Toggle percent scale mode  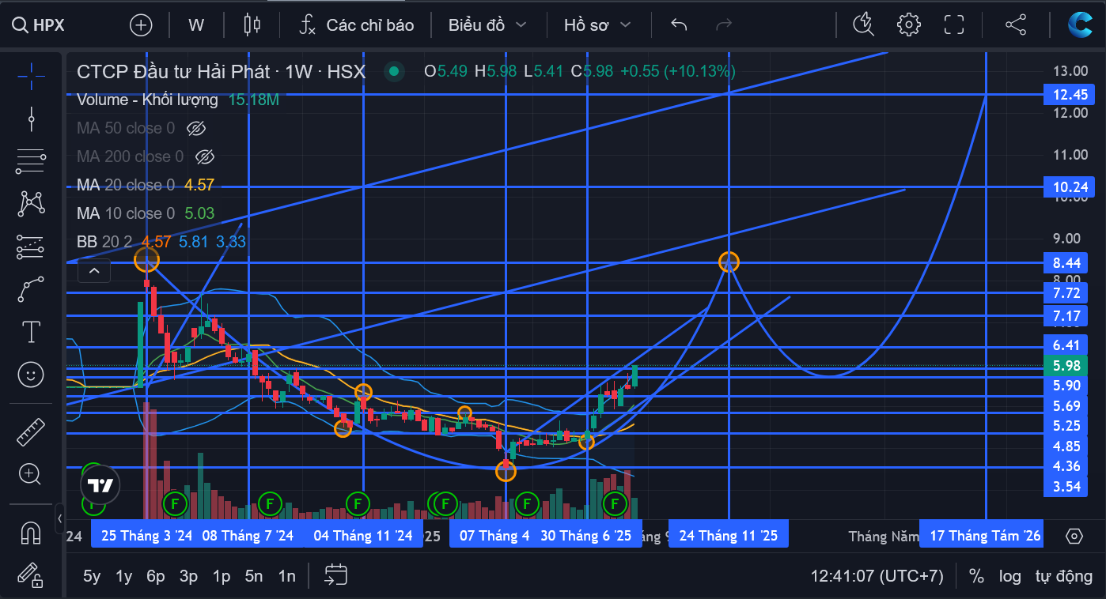[x=977, y=576]
